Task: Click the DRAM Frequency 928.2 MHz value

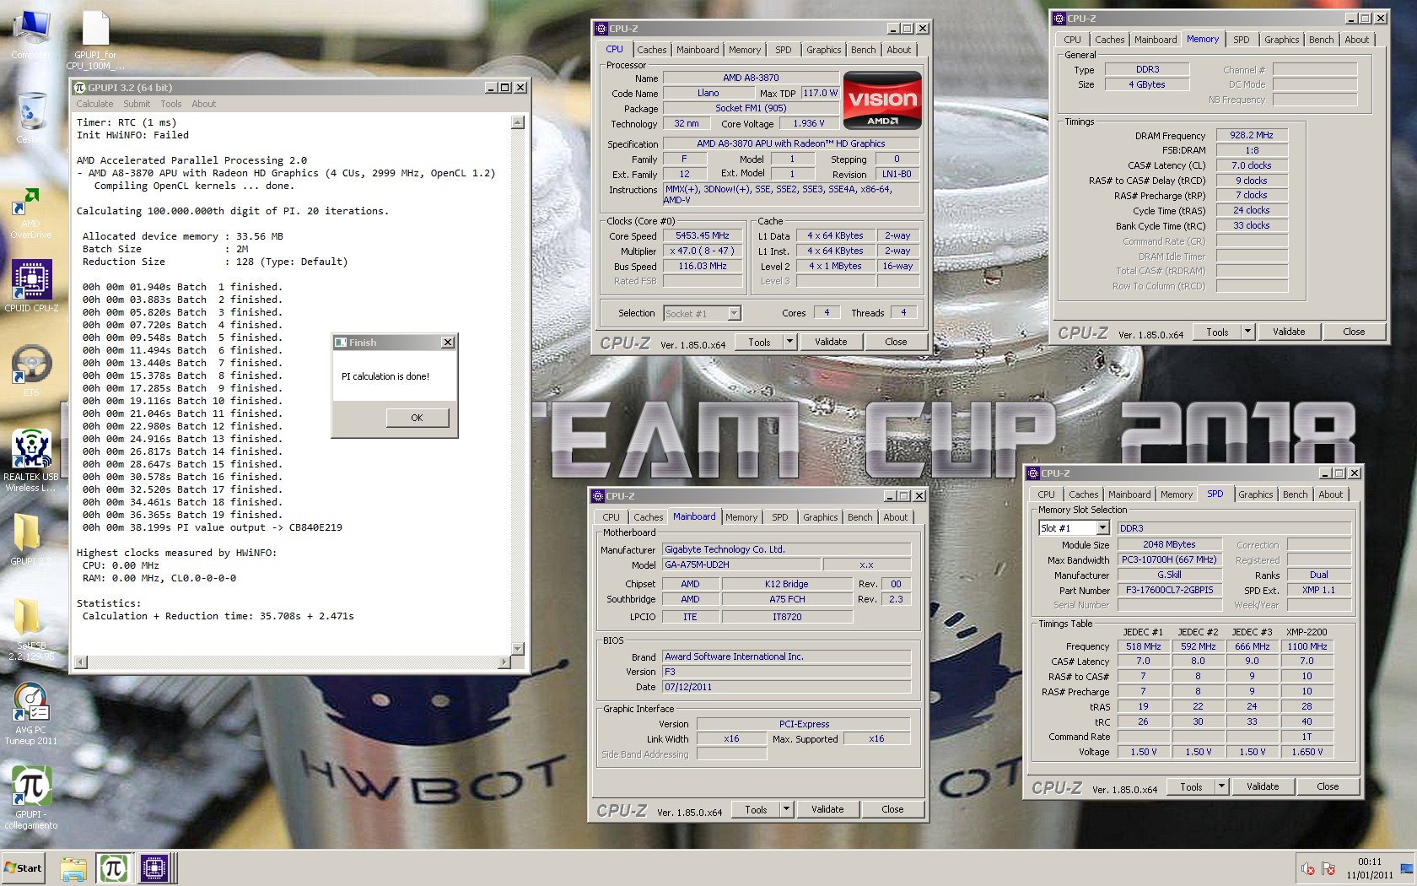Action: click(x=1251, y=135)
